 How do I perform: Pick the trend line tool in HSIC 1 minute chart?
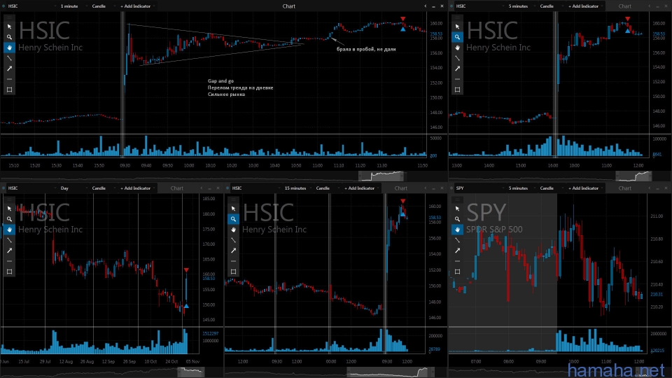pyautogui.click(x=9, y=58)
